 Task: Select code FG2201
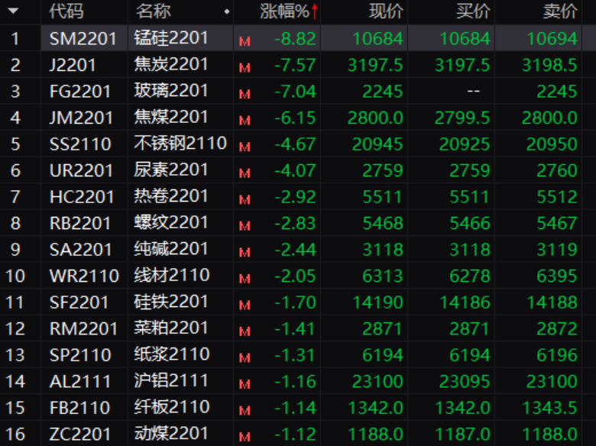pyautogui.click(x=80, y=92)
